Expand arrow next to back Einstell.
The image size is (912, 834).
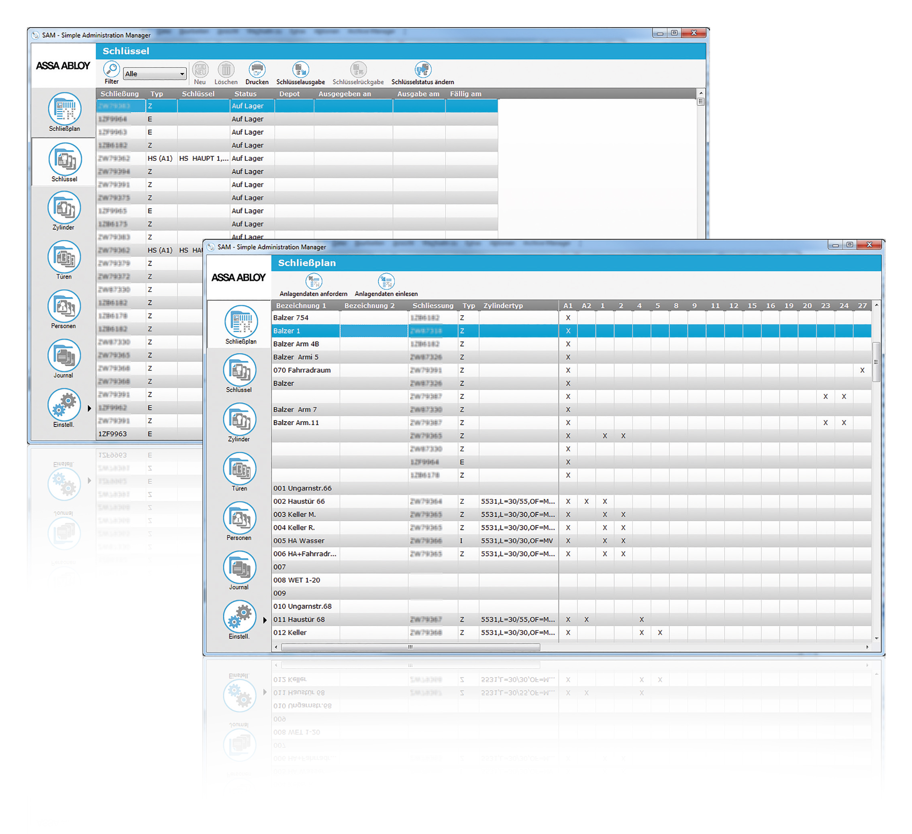[x=89, y=408]
